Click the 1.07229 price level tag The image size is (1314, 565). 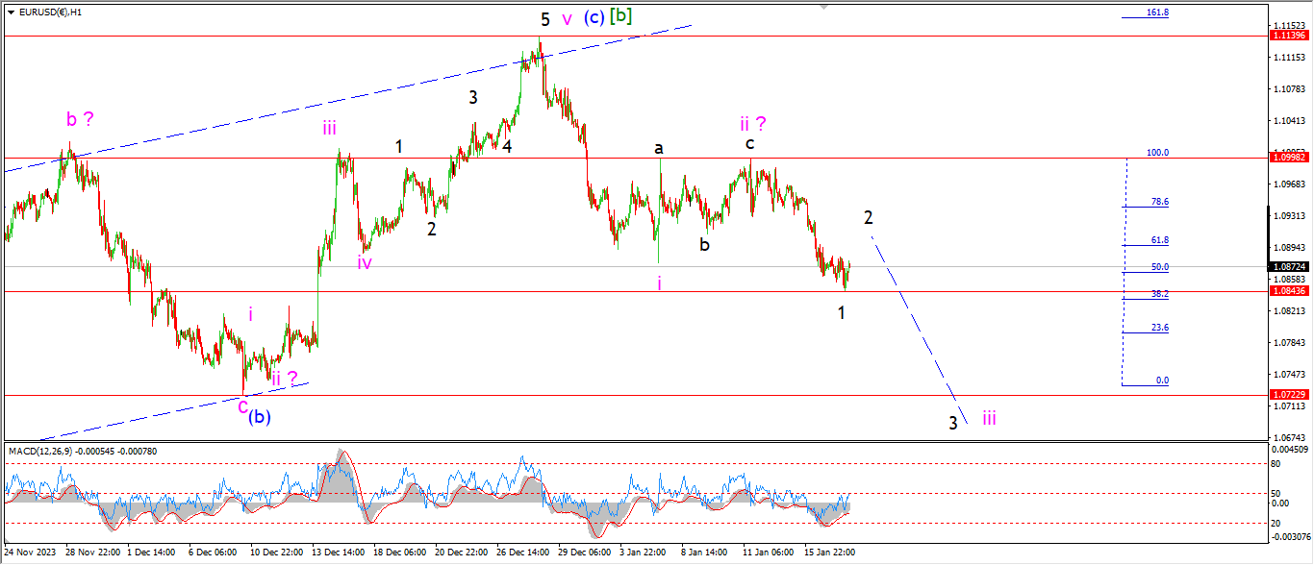pos(1289,395)
